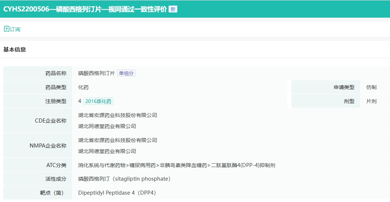Click the registration type number 4
This screenshot has width=390, height=202.
click(80, 101)
